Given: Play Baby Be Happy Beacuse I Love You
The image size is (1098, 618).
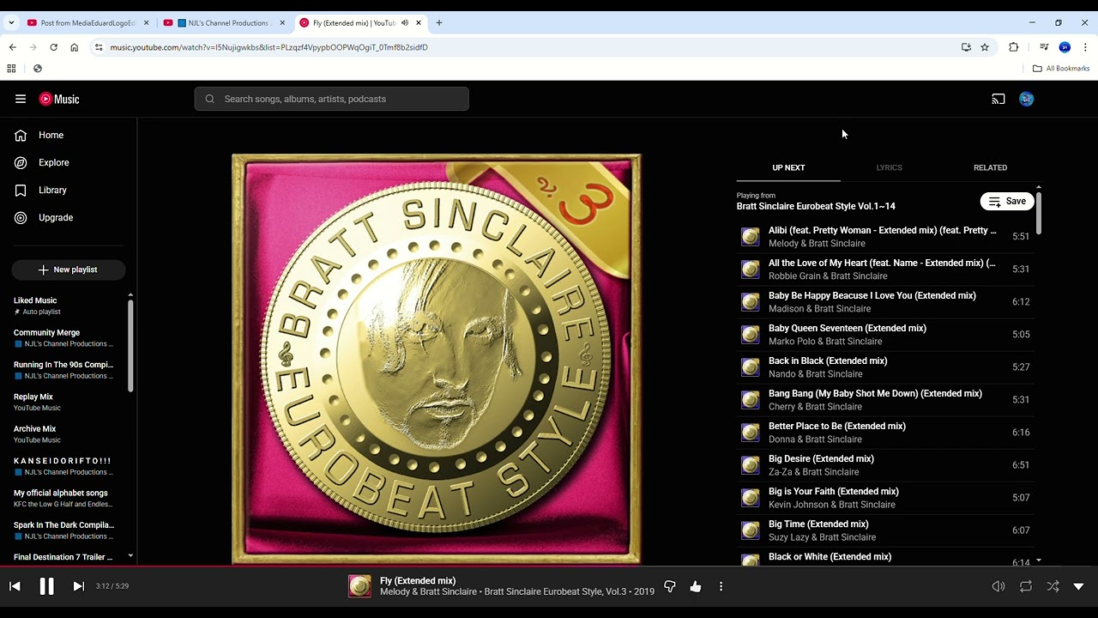Looking at the screenshot, I should [885, 302].
